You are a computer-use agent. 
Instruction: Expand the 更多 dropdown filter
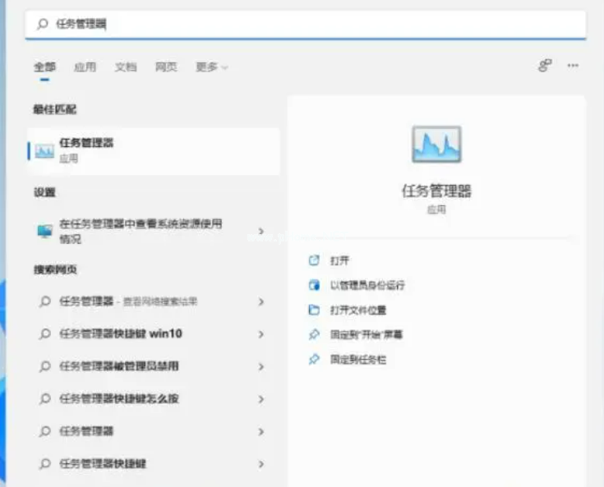(x=211, y=67)
